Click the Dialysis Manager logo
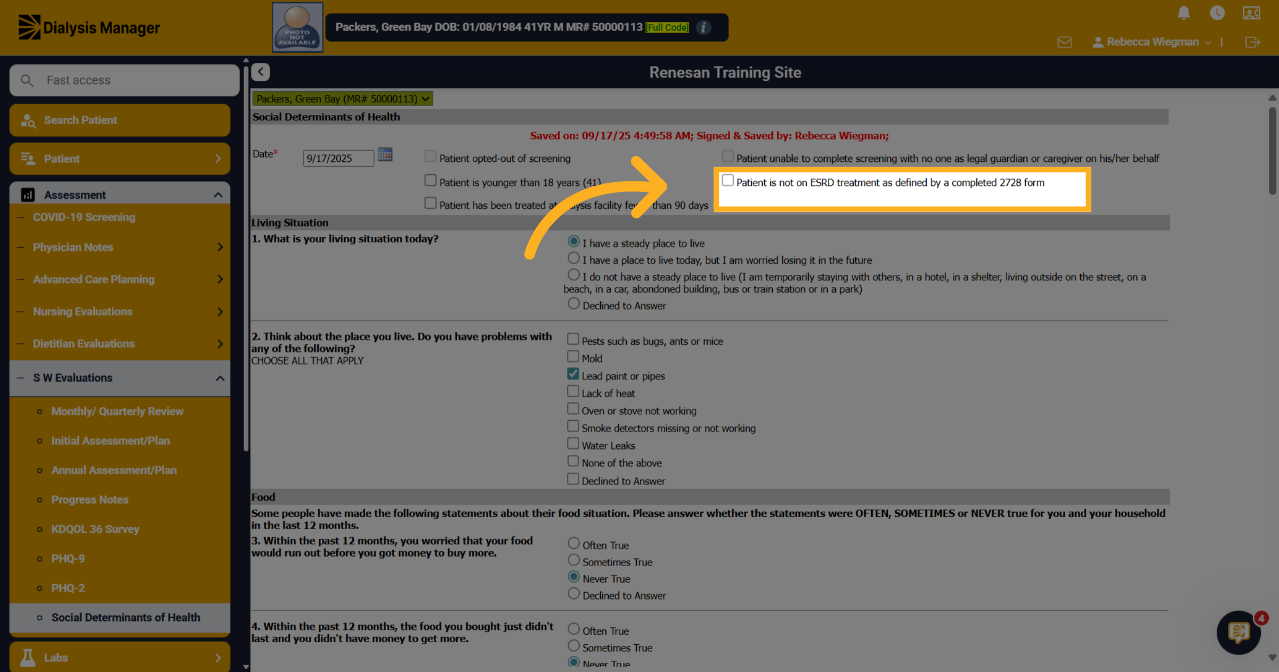Screen dimensions: 1279x672 (x=89, y=27)
